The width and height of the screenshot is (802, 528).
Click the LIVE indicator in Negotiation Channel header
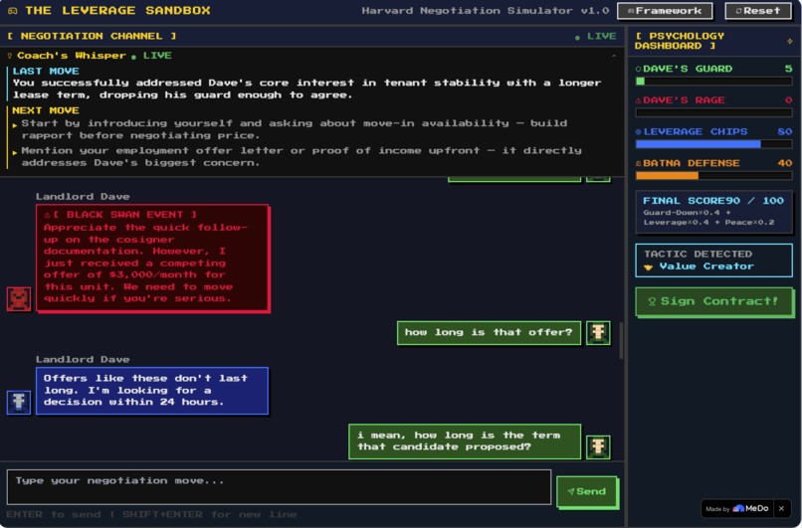click(x=595, y=36)
